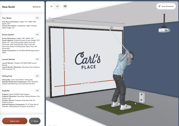The width and height of the screenshot is (179, 126).
Task: Click the 101.0" Viewable height label
Action: tap(64, 62)
